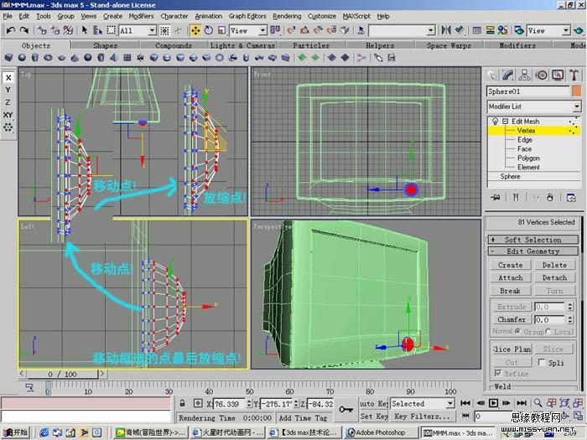Click the Quick Render teapot icon
Screen dimensions: 587x440
pos(578,30)
